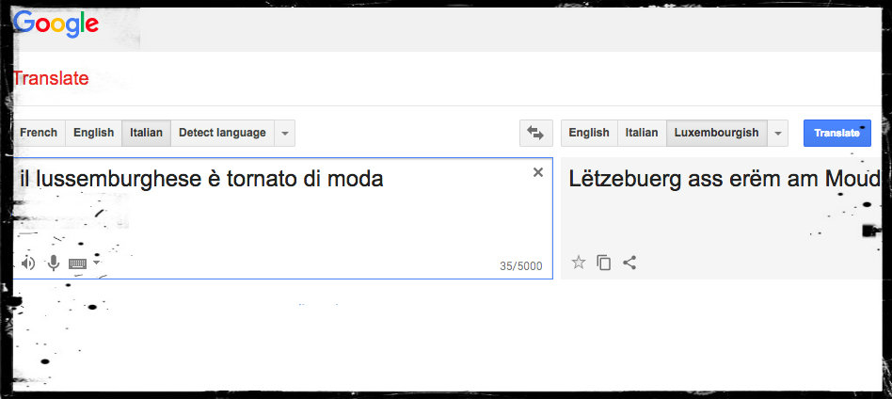Swap the source and target languages
The height and width of the screenshot is (399, 892).
point(535,134)
